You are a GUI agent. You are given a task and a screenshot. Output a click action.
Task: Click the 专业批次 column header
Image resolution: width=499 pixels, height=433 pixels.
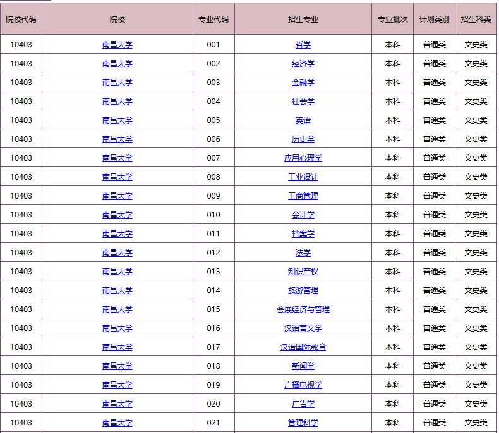(x=392, y=19)
